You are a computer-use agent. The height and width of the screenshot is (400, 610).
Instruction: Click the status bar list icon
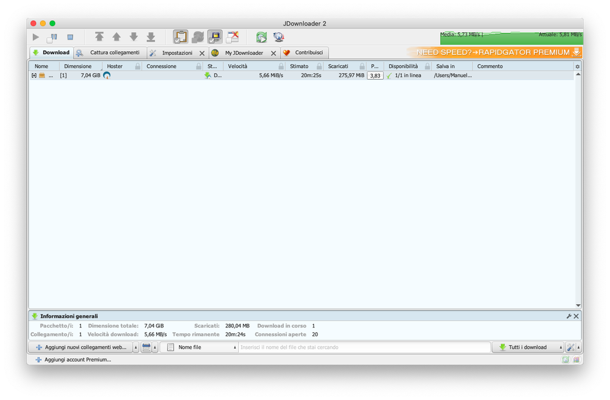pos(576,360)
